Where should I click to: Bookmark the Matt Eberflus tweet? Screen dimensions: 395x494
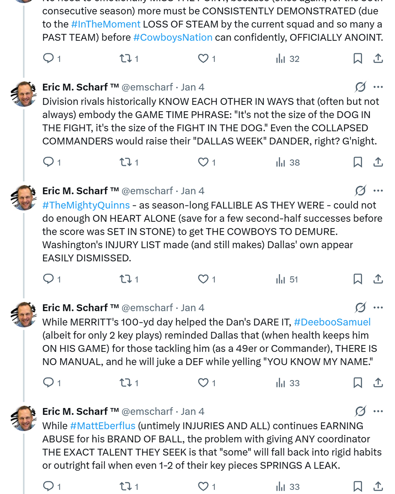[358, 487]
